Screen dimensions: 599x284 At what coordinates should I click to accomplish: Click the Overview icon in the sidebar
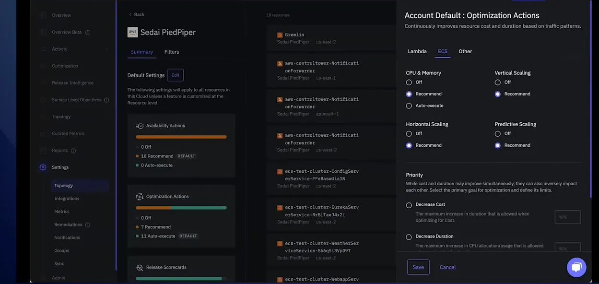tap(43, 15)
